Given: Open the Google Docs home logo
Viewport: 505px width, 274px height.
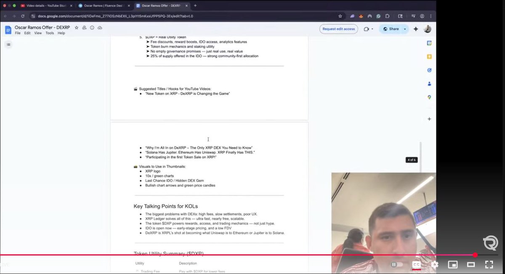Looking at the screenshot, I should coord(8,29).
